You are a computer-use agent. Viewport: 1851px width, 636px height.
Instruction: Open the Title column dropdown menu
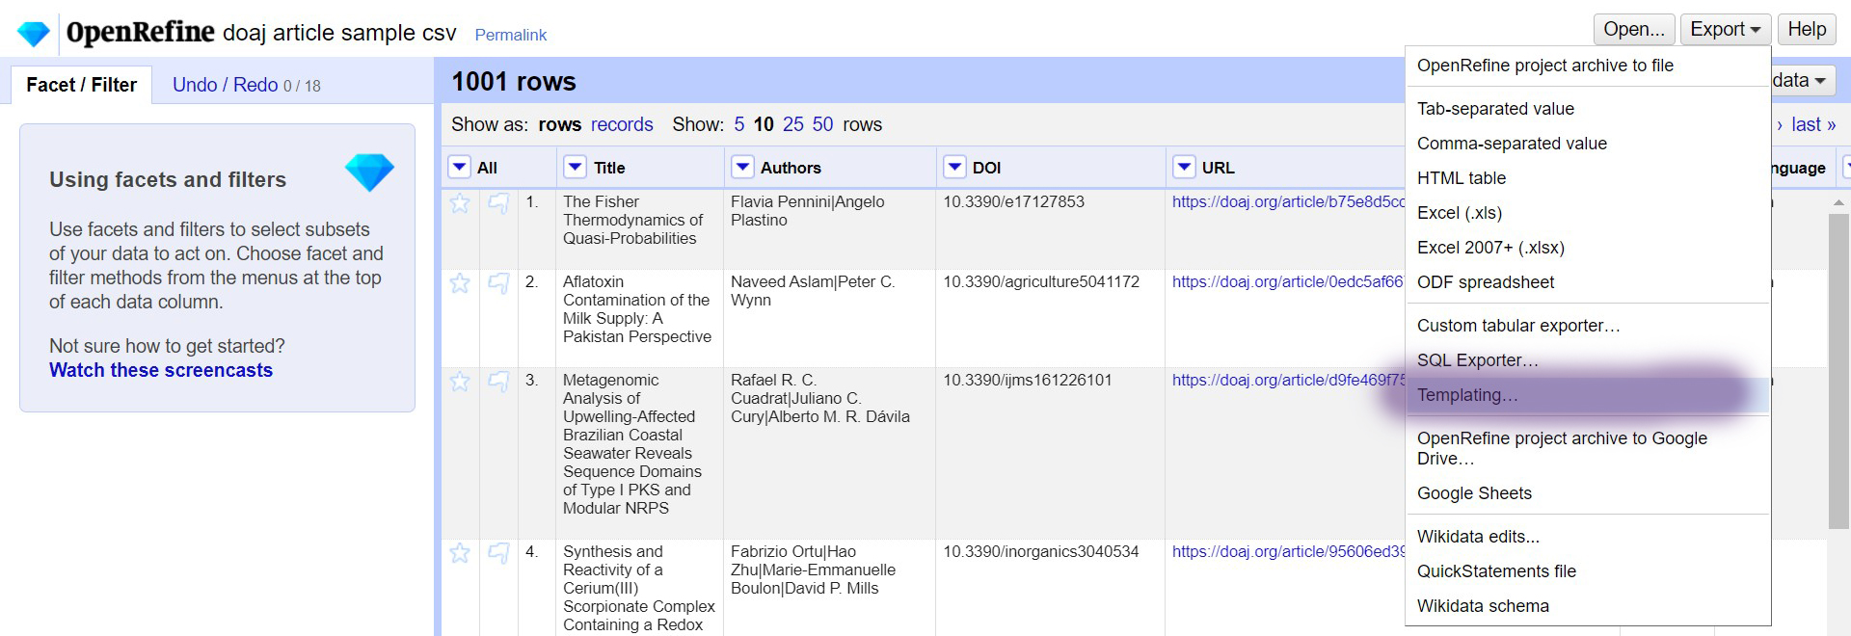pyautogui.click(x=575, y=167)
